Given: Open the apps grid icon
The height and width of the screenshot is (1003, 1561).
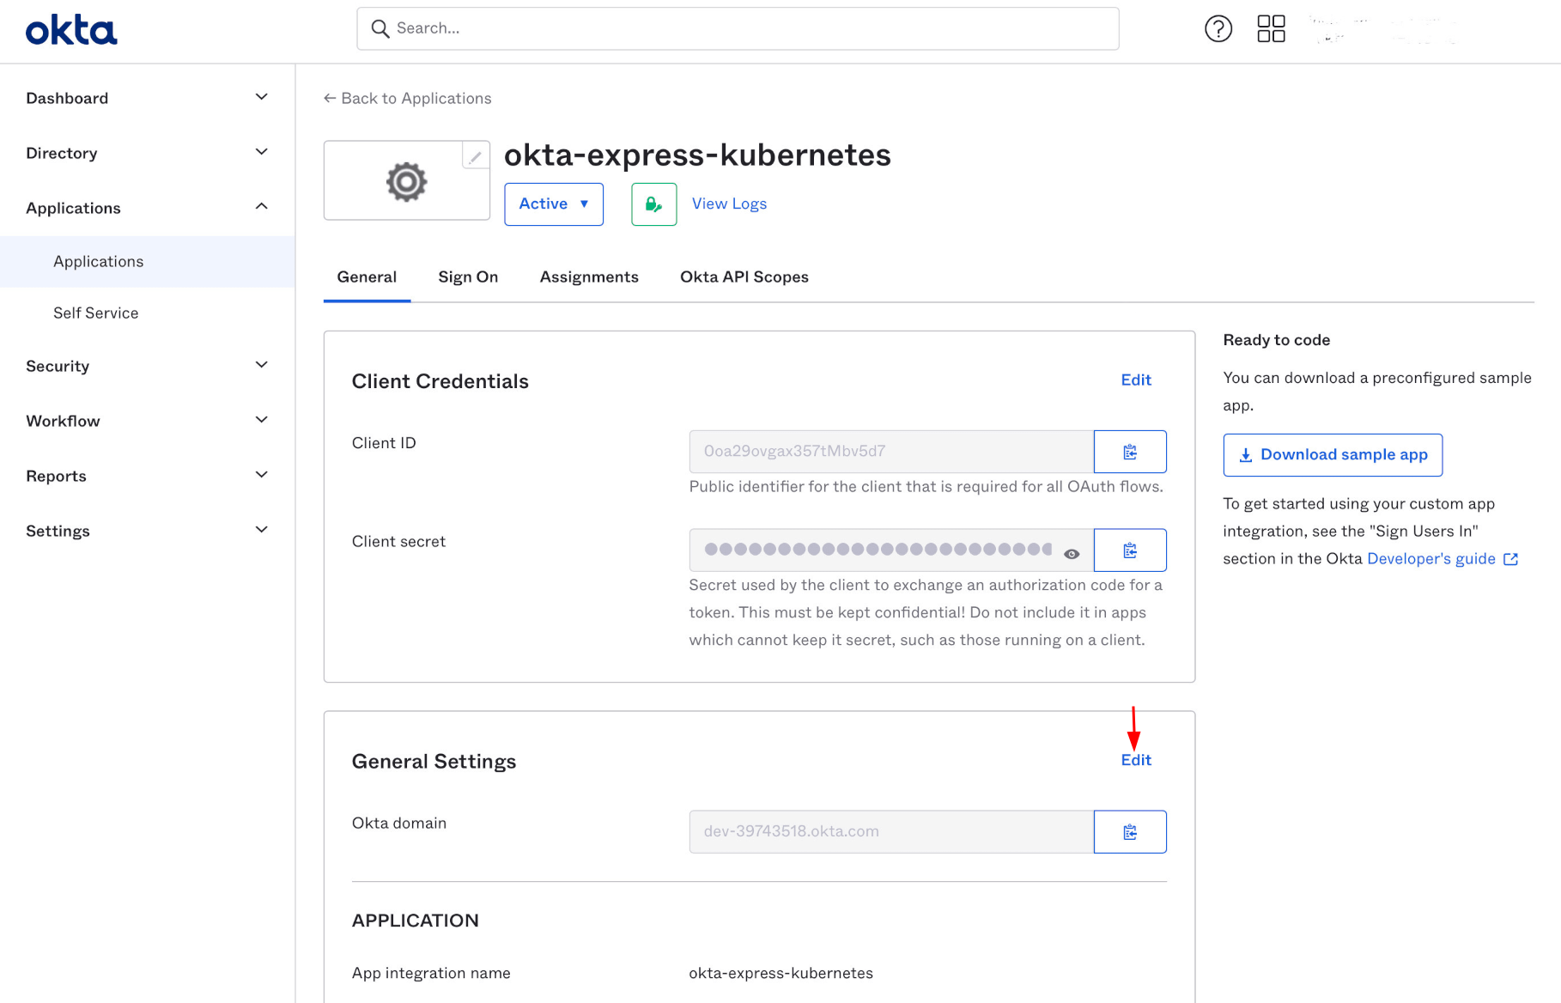Looking at the screenshot, I should point(1271,29).
